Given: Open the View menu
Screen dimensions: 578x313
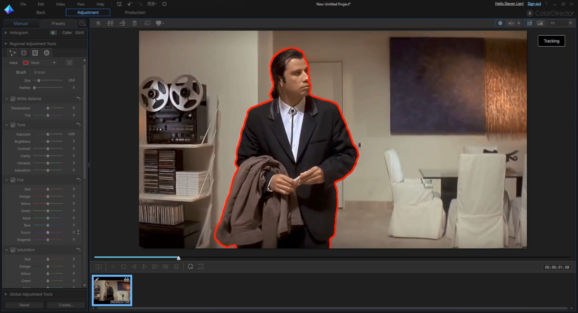Looking at the screenshot, I should point(81,4).
